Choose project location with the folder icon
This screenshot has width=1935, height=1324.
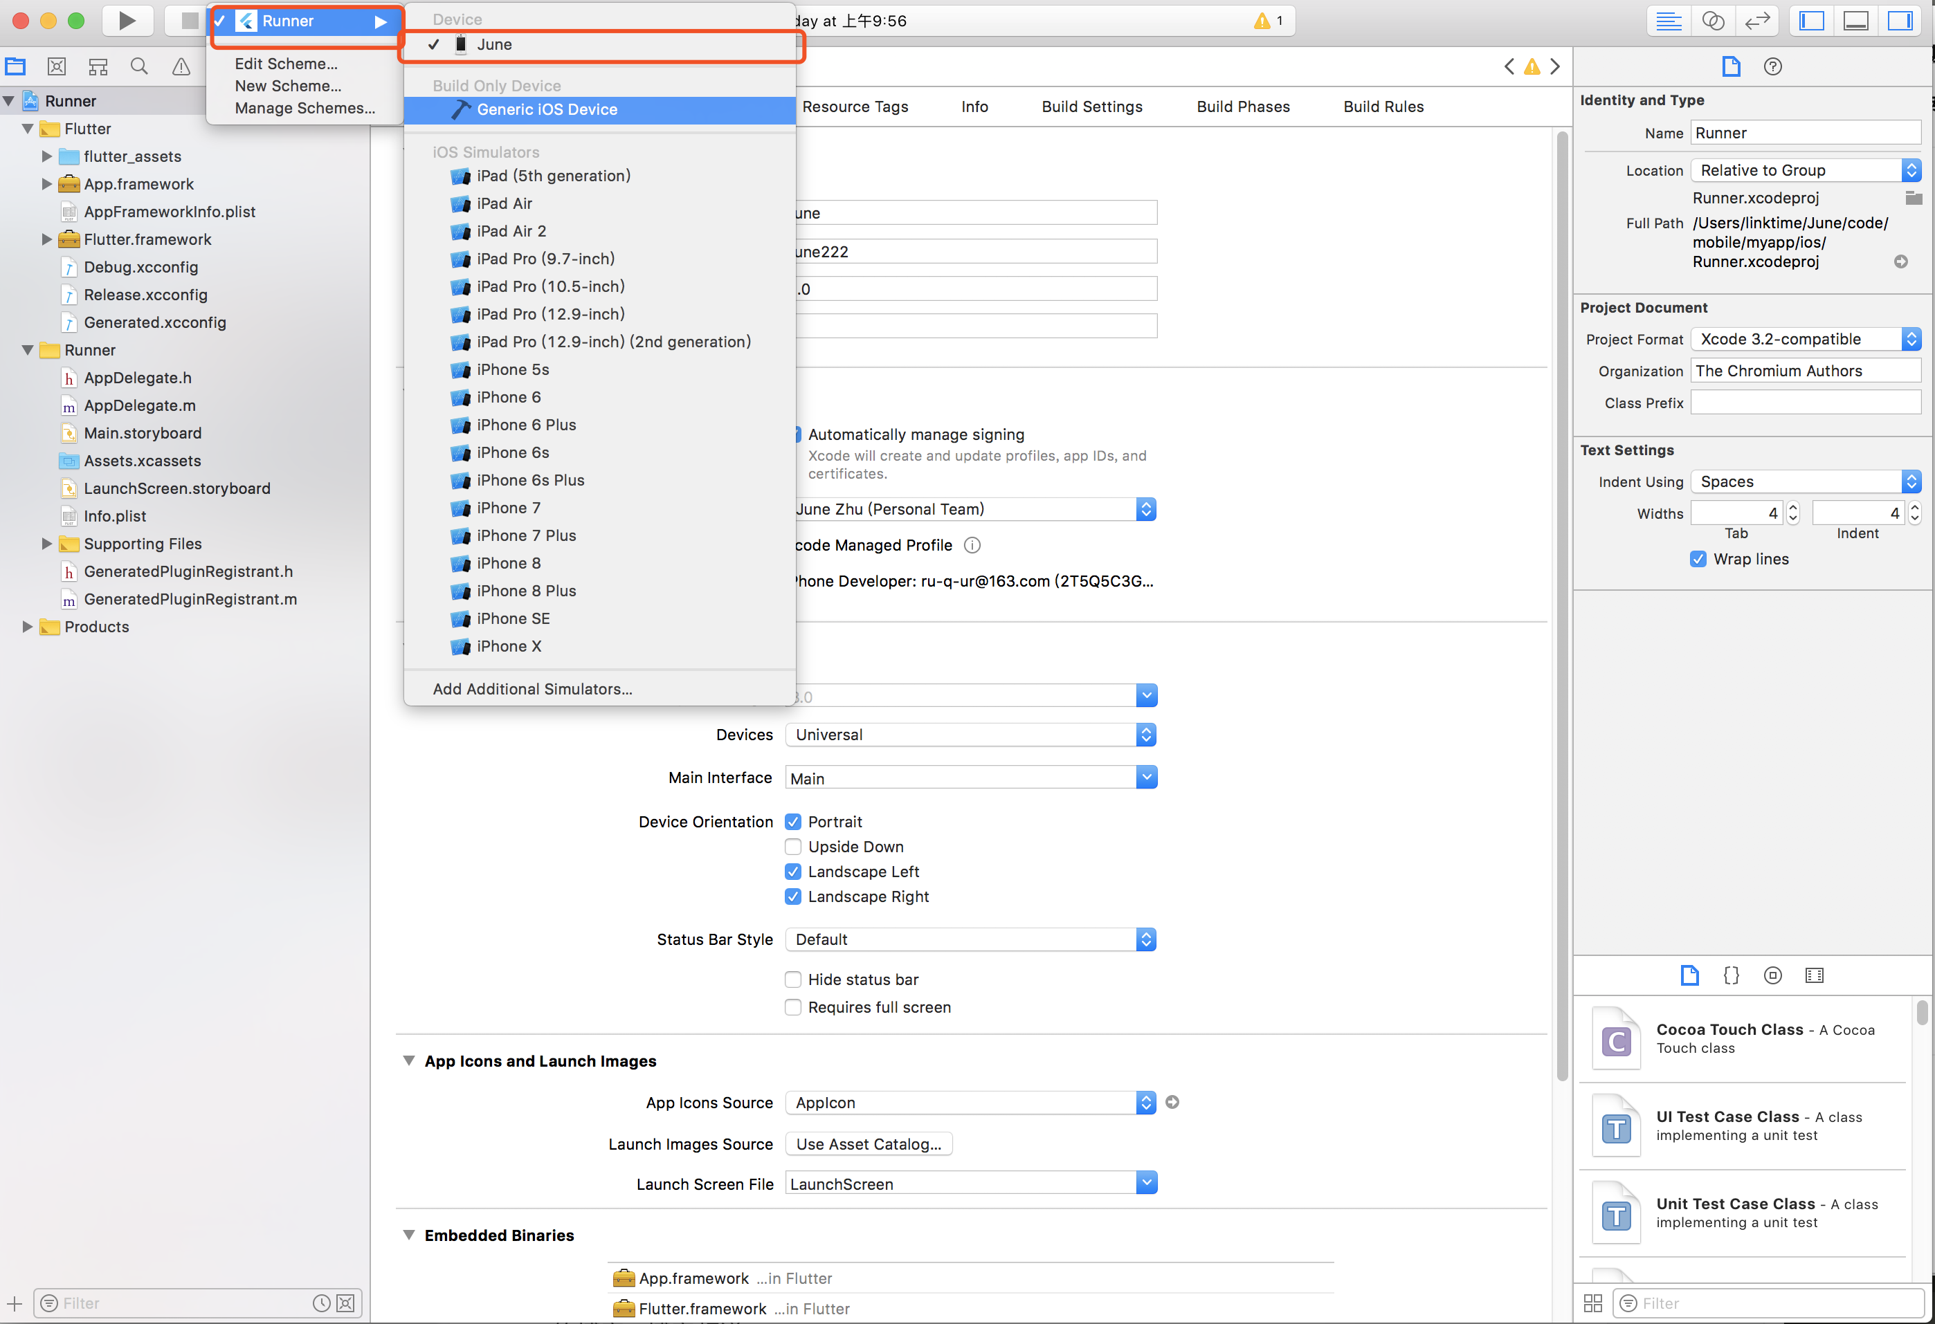[x=1914, y=197]
